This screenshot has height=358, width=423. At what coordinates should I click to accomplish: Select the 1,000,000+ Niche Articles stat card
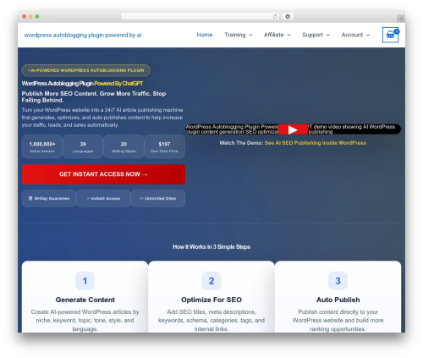point(42,146)
